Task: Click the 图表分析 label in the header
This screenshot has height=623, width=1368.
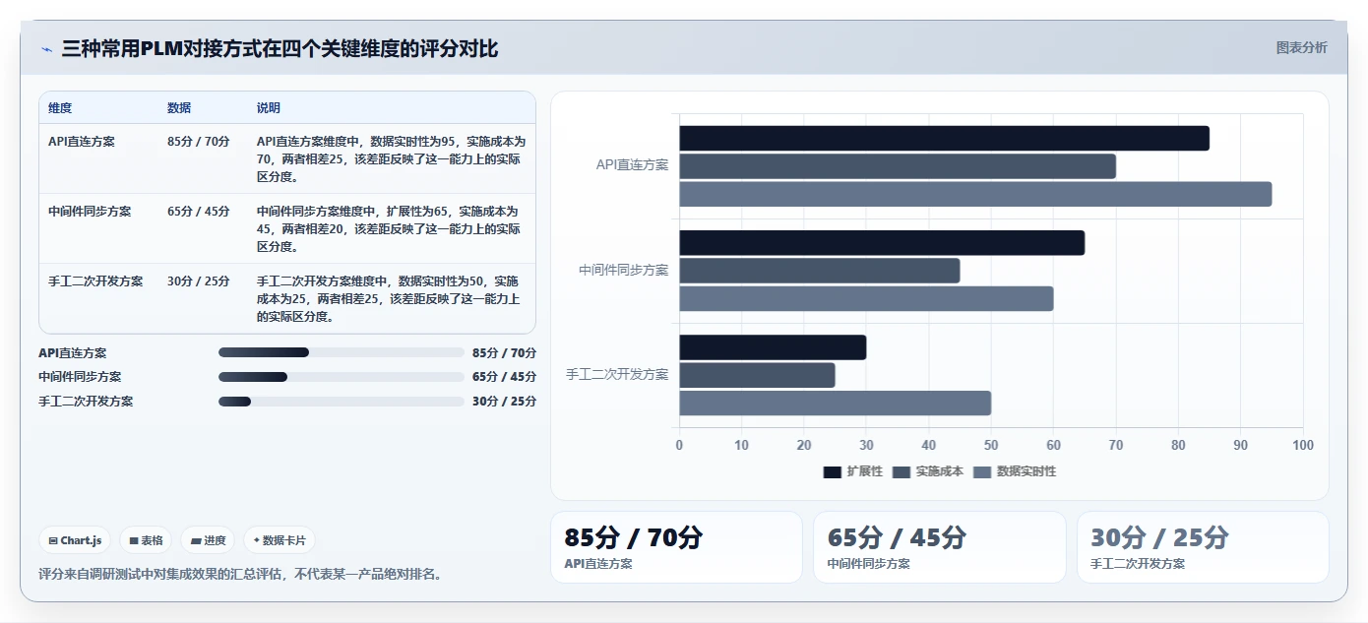Action: [x=1301, y=47]
